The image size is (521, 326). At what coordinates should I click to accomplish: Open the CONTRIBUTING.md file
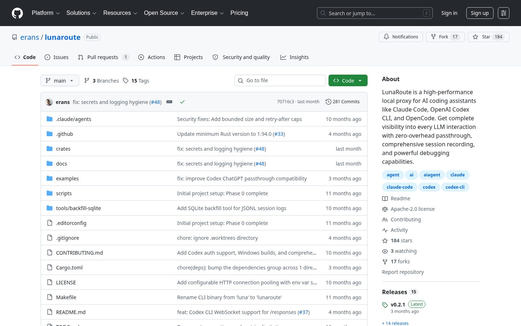[x=79, y=253]
